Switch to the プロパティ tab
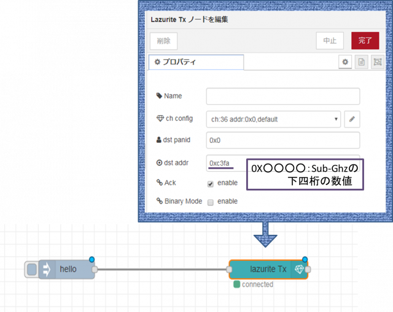The height and width of the screenshot is (312, 393). coord(196,62)
